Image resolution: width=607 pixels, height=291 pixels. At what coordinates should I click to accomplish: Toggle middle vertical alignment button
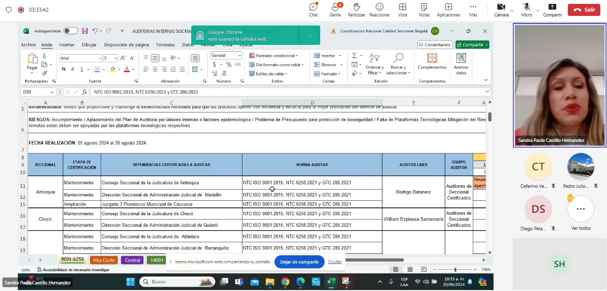(x=155, y=58)
